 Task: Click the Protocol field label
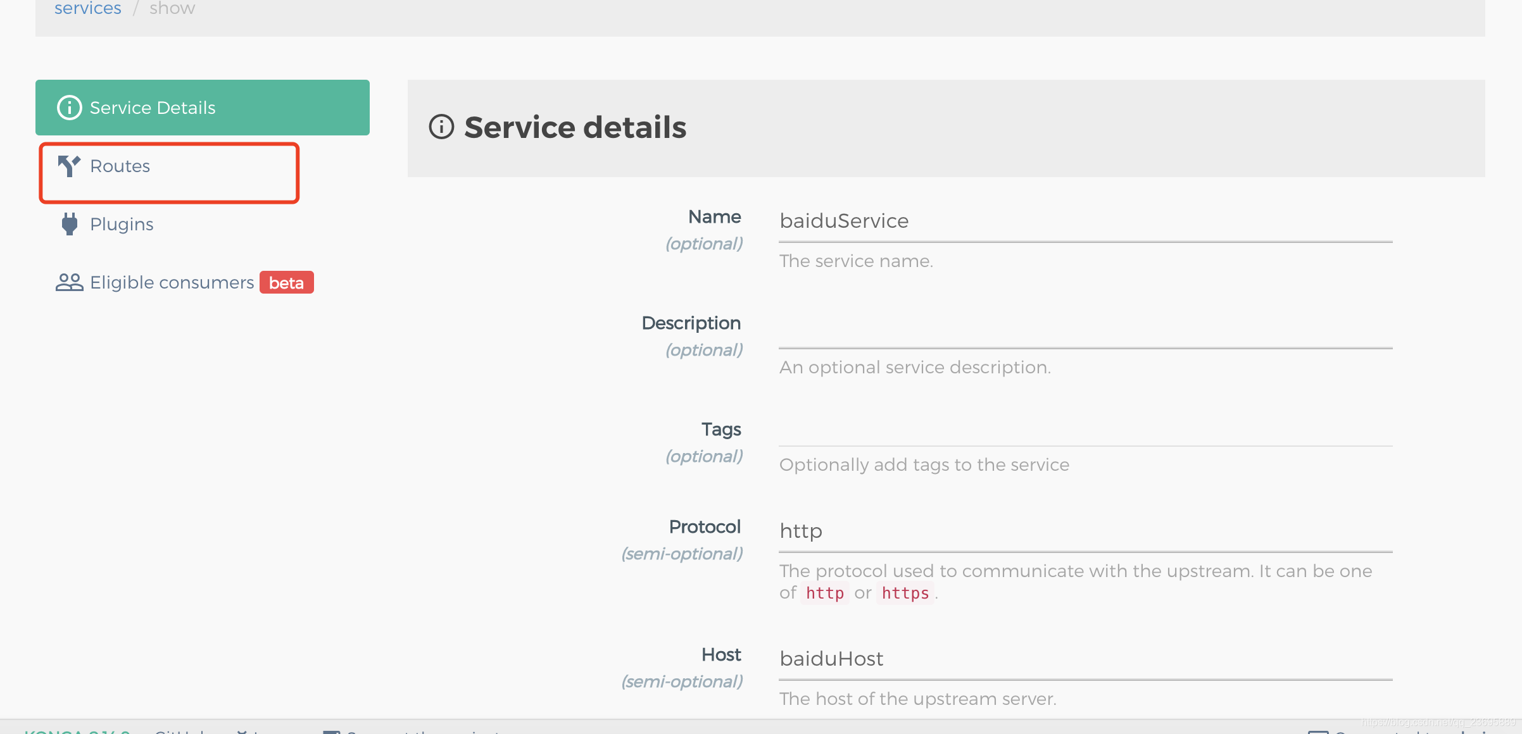coord(705,527)
